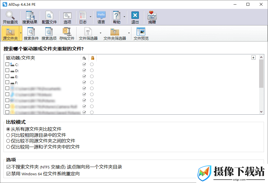268x183 pixels.
Task: Change the interface language via 语言
Action: [101, 17]
